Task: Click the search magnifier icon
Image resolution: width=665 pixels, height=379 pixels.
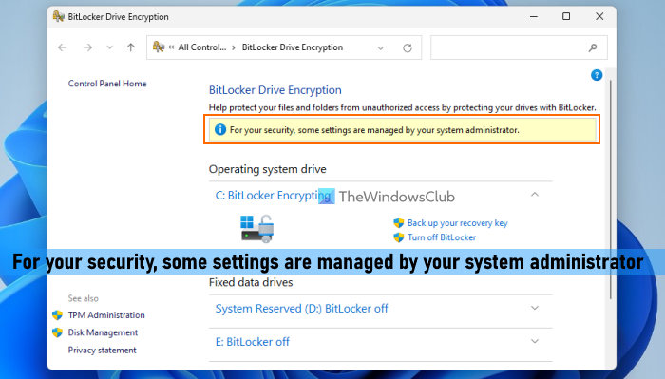Action: coord(593,47)
